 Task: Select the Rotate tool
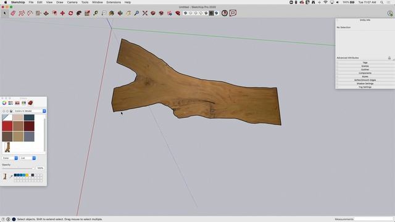71,13
